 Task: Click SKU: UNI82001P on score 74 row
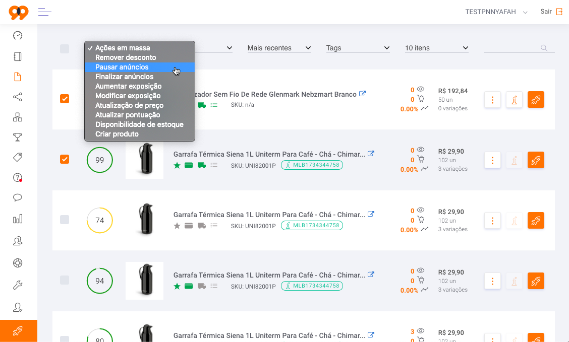tap(253, 226)
